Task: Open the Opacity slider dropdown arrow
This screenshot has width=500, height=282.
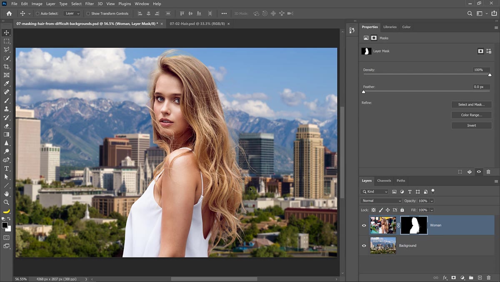Action: click(432, 201)
